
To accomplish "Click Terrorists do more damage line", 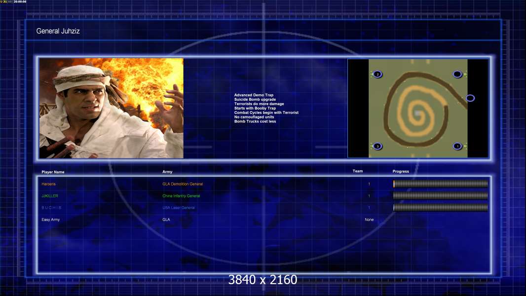I will [x=259, y=104].
